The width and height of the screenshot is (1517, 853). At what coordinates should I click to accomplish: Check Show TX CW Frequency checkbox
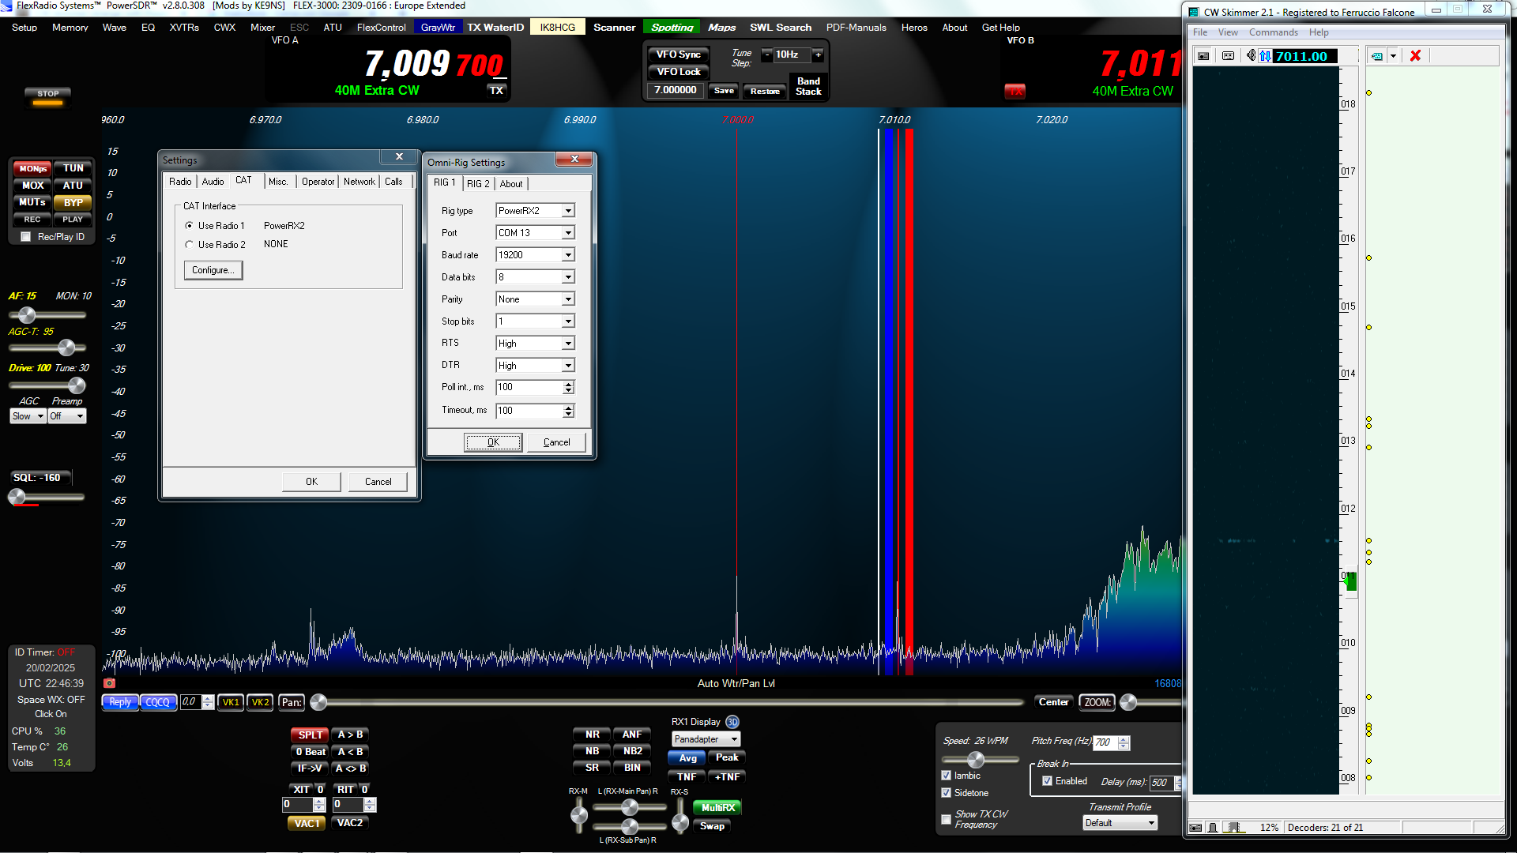click(x=947, y=819)
